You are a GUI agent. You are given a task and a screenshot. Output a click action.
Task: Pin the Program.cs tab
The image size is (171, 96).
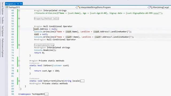click(18, 4)
